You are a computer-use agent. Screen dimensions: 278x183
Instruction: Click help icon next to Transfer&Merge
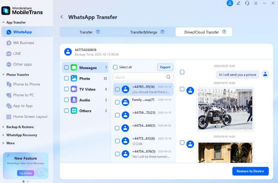(x=163, y=32)
